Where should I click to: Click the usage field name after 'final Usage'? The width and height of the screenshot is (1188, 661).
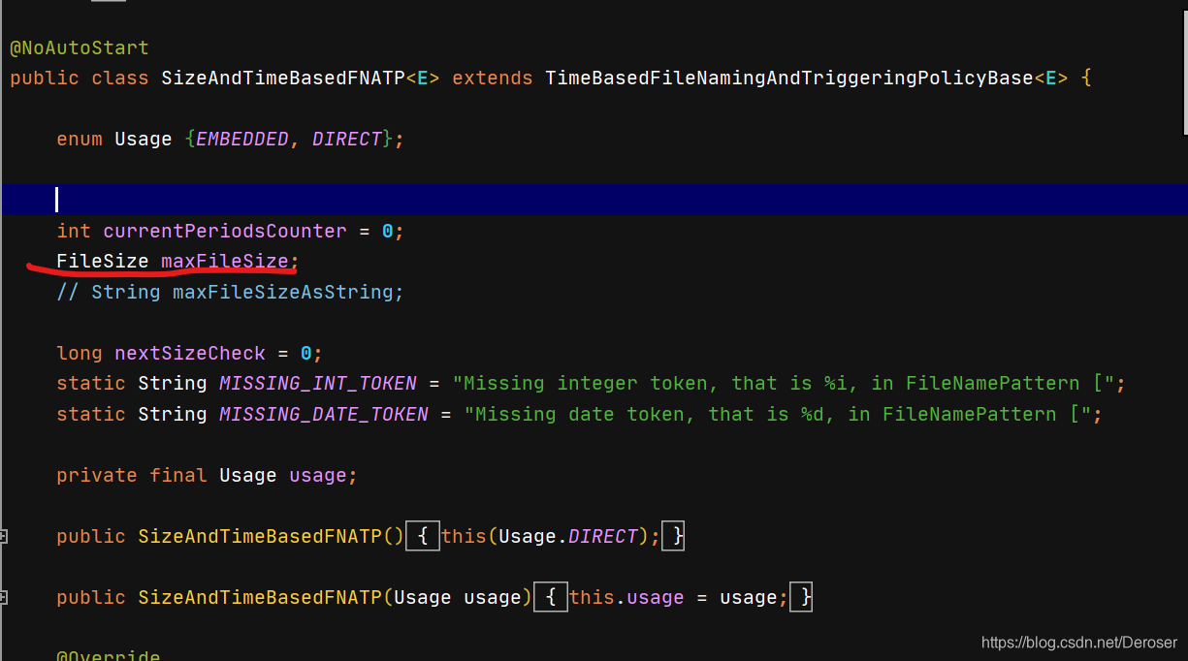click(318, 475)
